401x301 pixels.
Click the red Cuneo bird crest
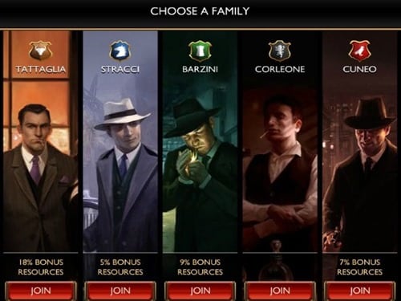point(359,51)
